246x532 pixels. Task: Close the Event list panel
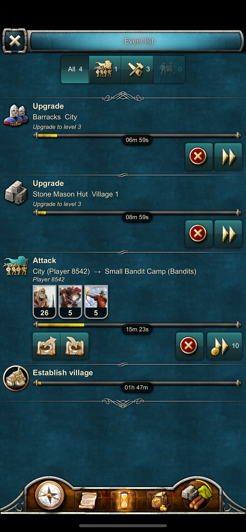pos(15,41)
